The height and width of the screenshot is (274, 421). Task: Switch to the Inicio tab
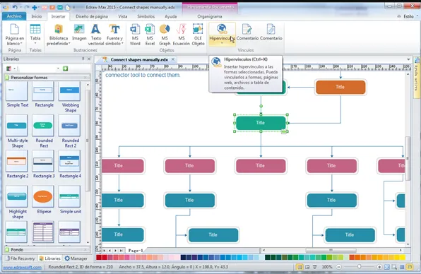(x=37, y=16)
